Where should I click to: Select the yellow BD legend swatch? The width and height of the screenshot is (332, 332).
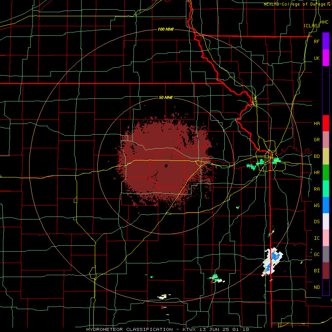[326, 156]
